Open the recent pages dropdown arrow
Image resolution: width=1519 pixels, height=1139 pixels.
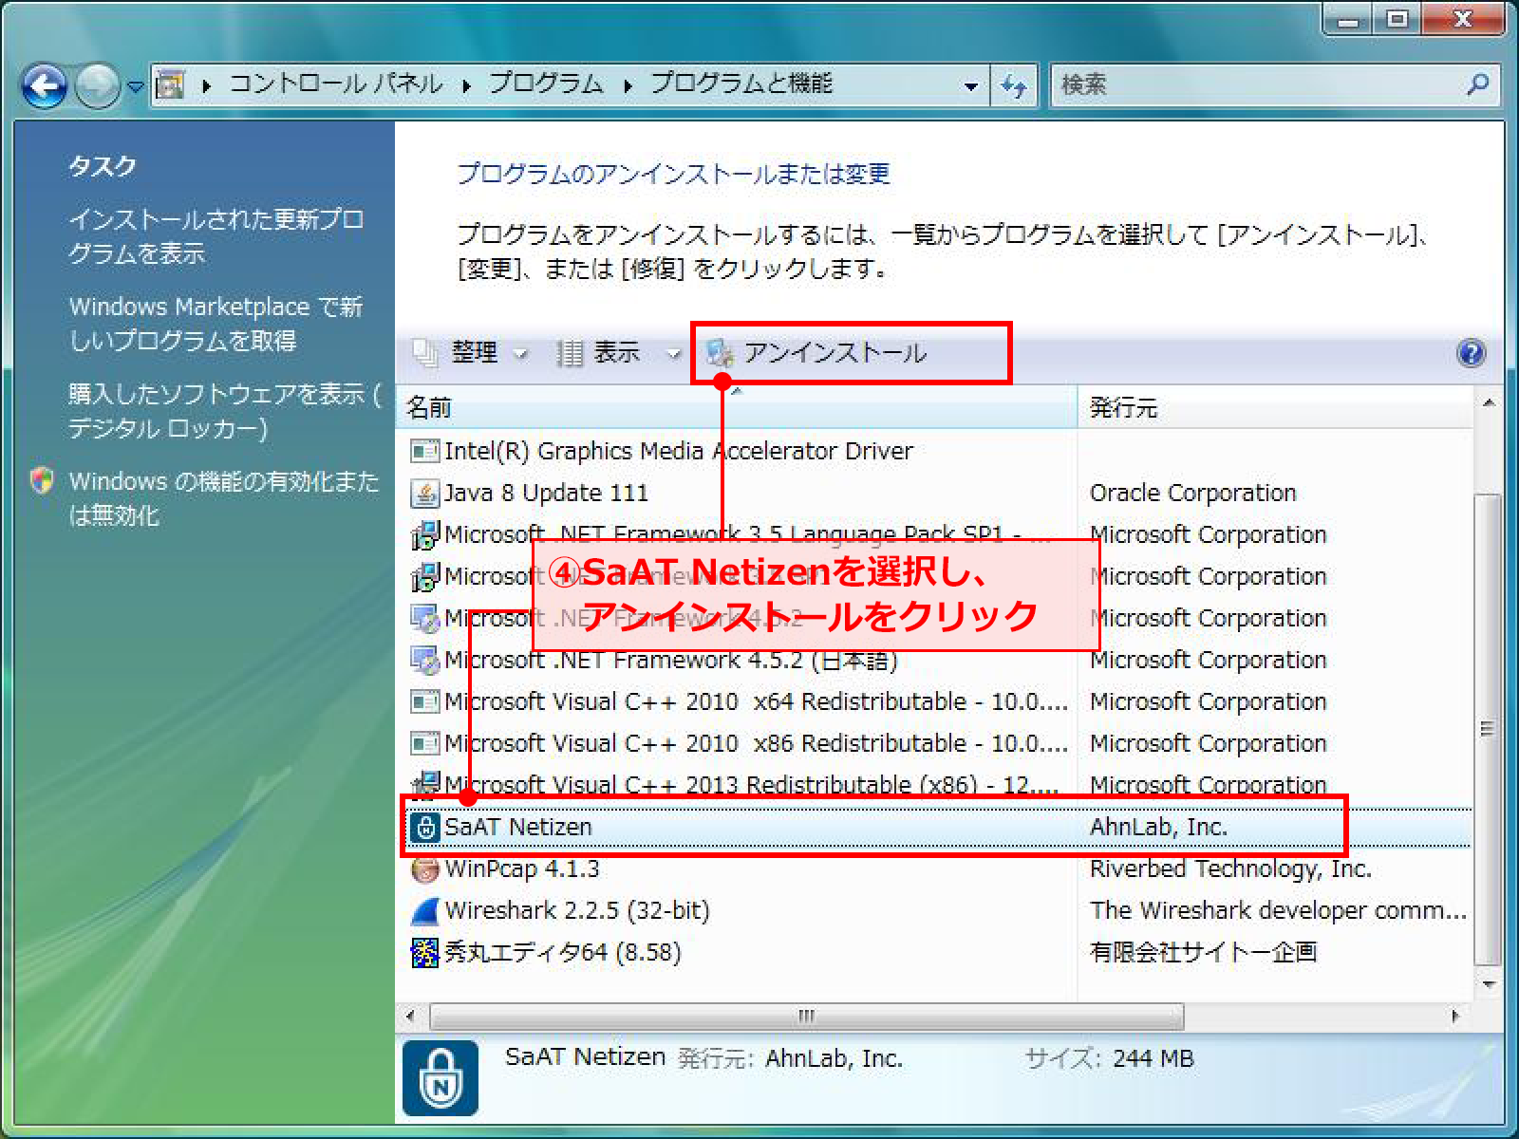point(136,86)
